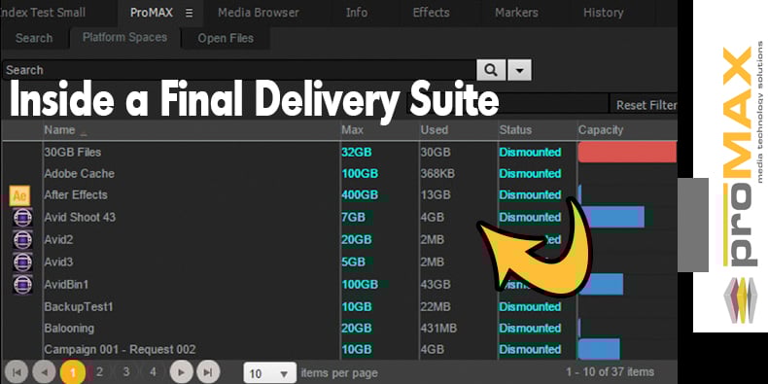The image size is (768, 384).
Task: Click the magnifier search button
Action: point(491,70)
